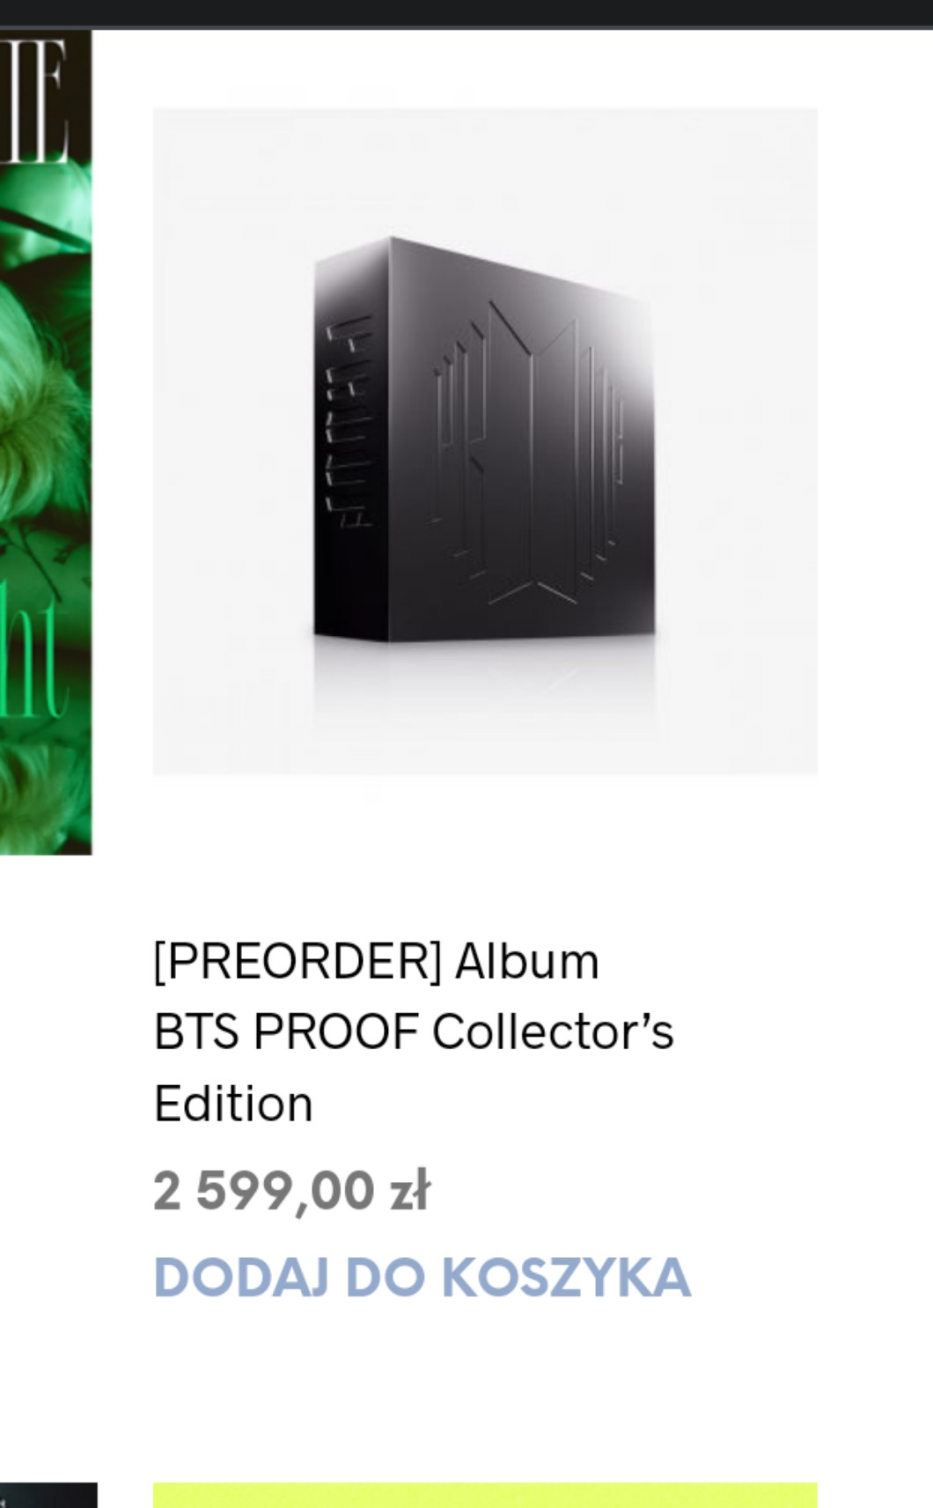Select the word "Edition" in the product title
The width and height of the screenshot is (933, 1508).
233,1104
